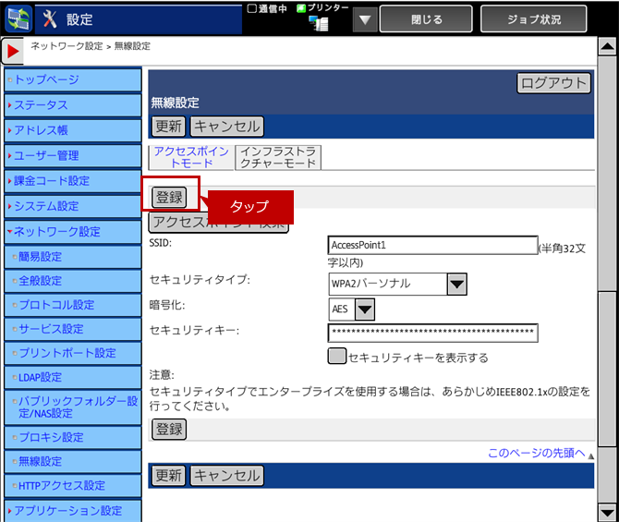Select the アクセスポイントモード tab

point(190,157)
